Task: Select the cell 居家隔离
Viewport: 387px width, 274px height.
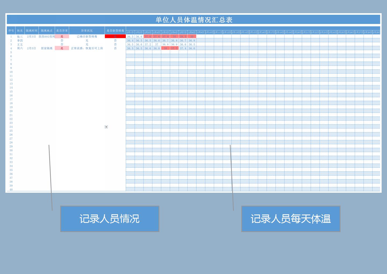Action: point(47,48)
